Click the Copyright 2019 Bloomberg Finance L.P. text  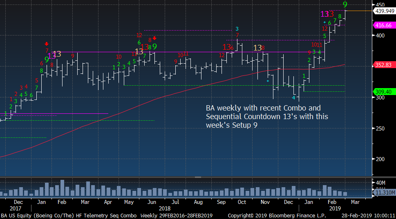pyautogui.click(x=277, y=215)
